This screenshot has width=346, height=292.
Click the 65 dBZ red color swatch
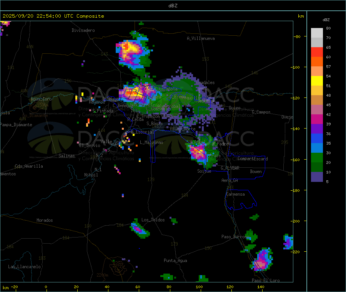pos(317,52)
